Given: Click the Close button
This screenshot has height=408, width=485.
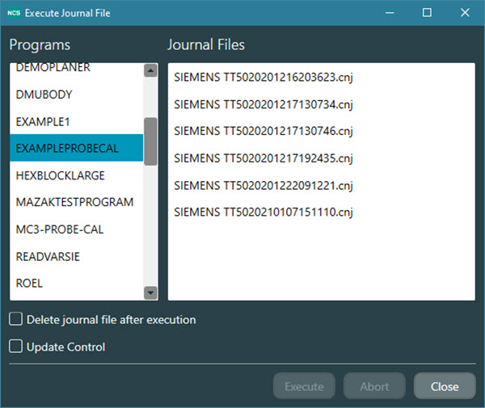Looking at the screenshot, I should (x=445, y=386).
